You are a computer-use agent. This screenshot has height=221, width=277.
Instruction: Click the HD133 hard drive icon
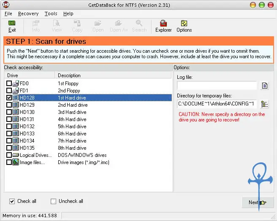pyautogui.click(x=16, y=133)
